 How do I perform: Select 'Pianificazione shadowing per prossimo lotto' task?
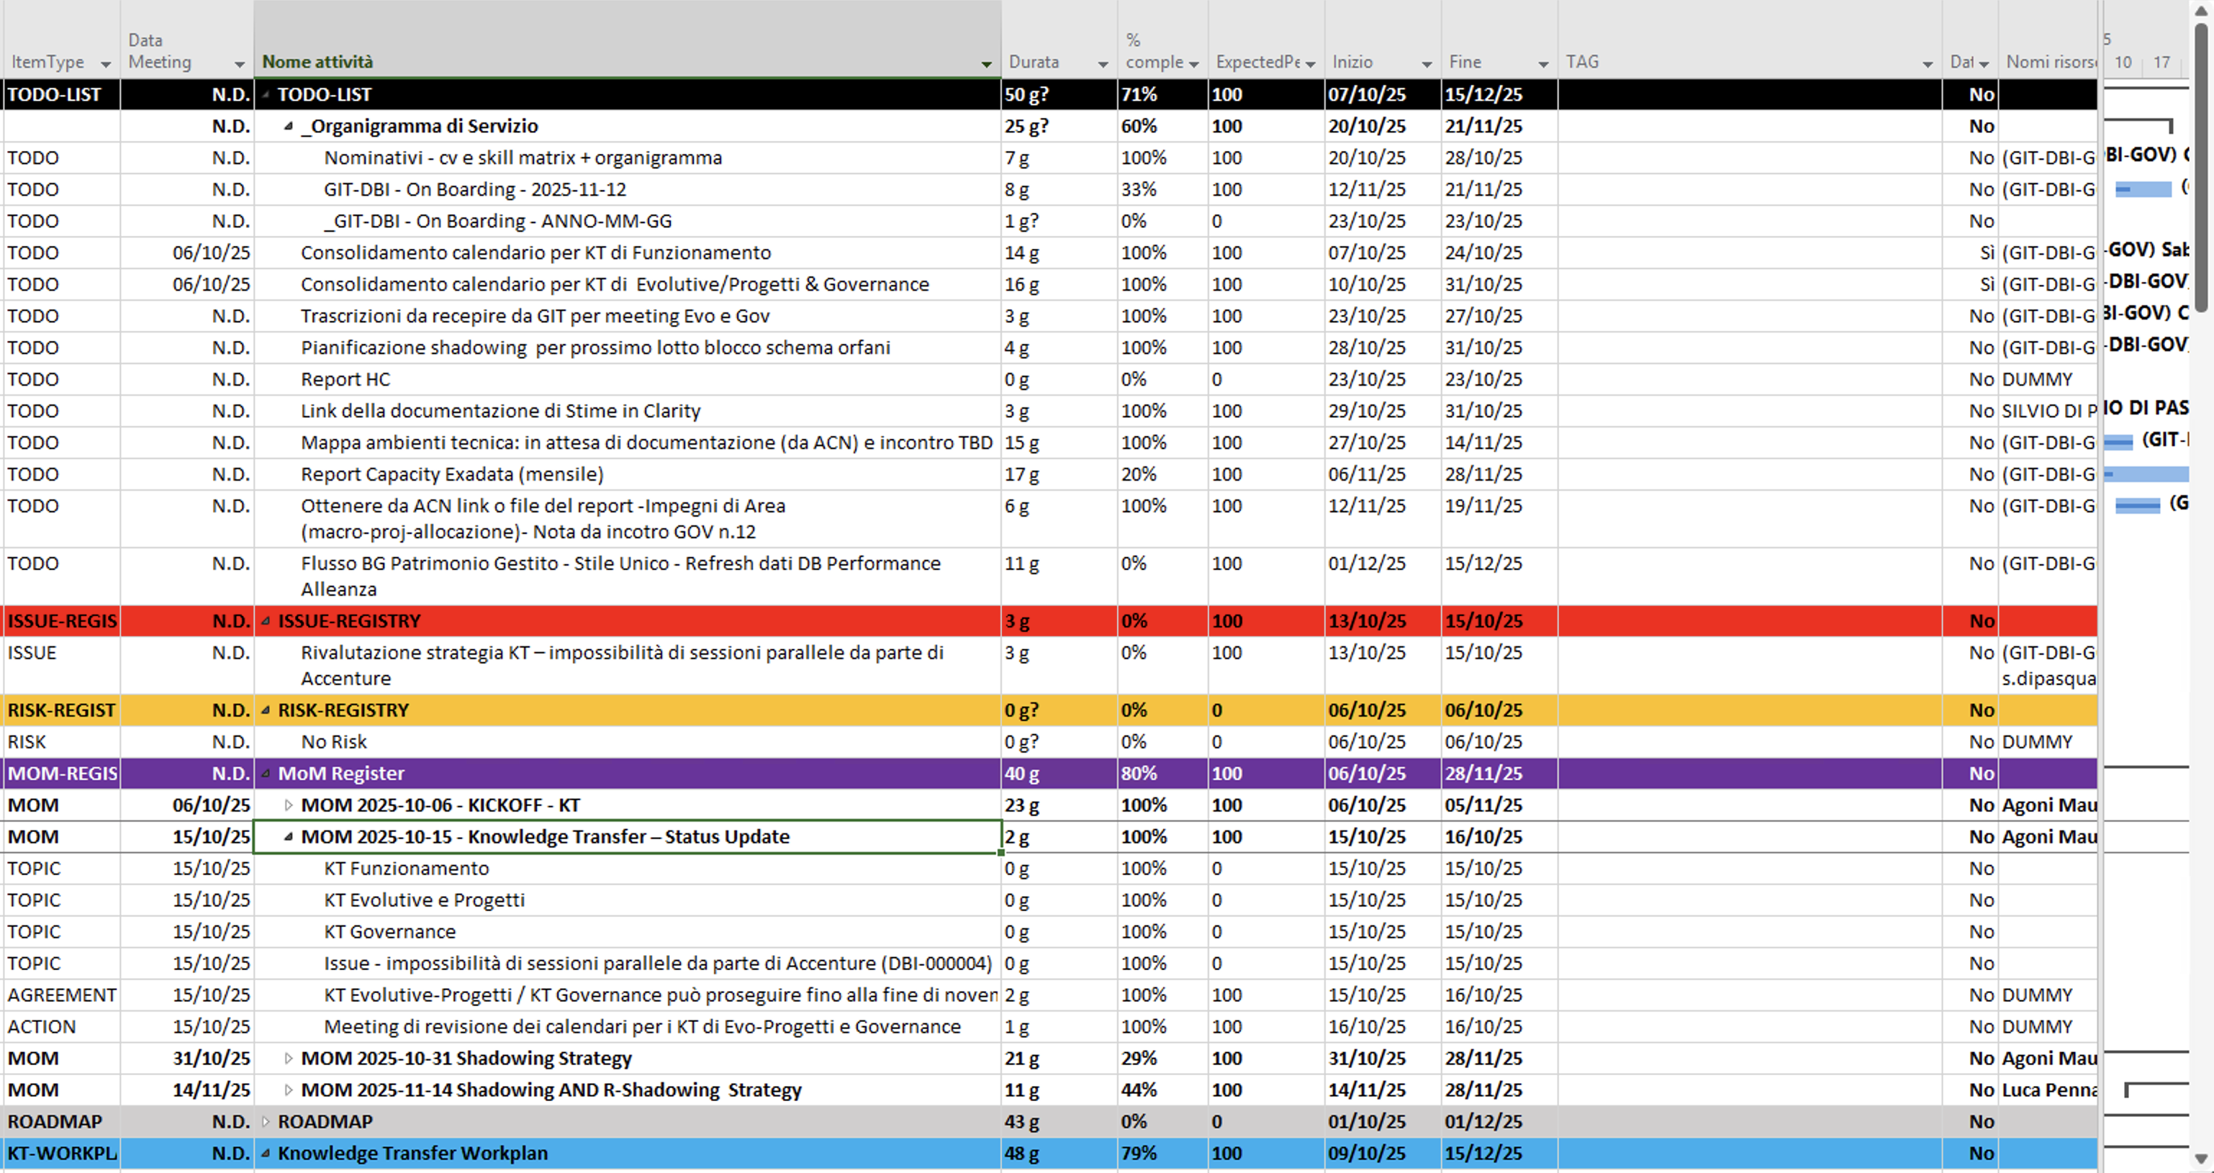(x=595, y=348)
